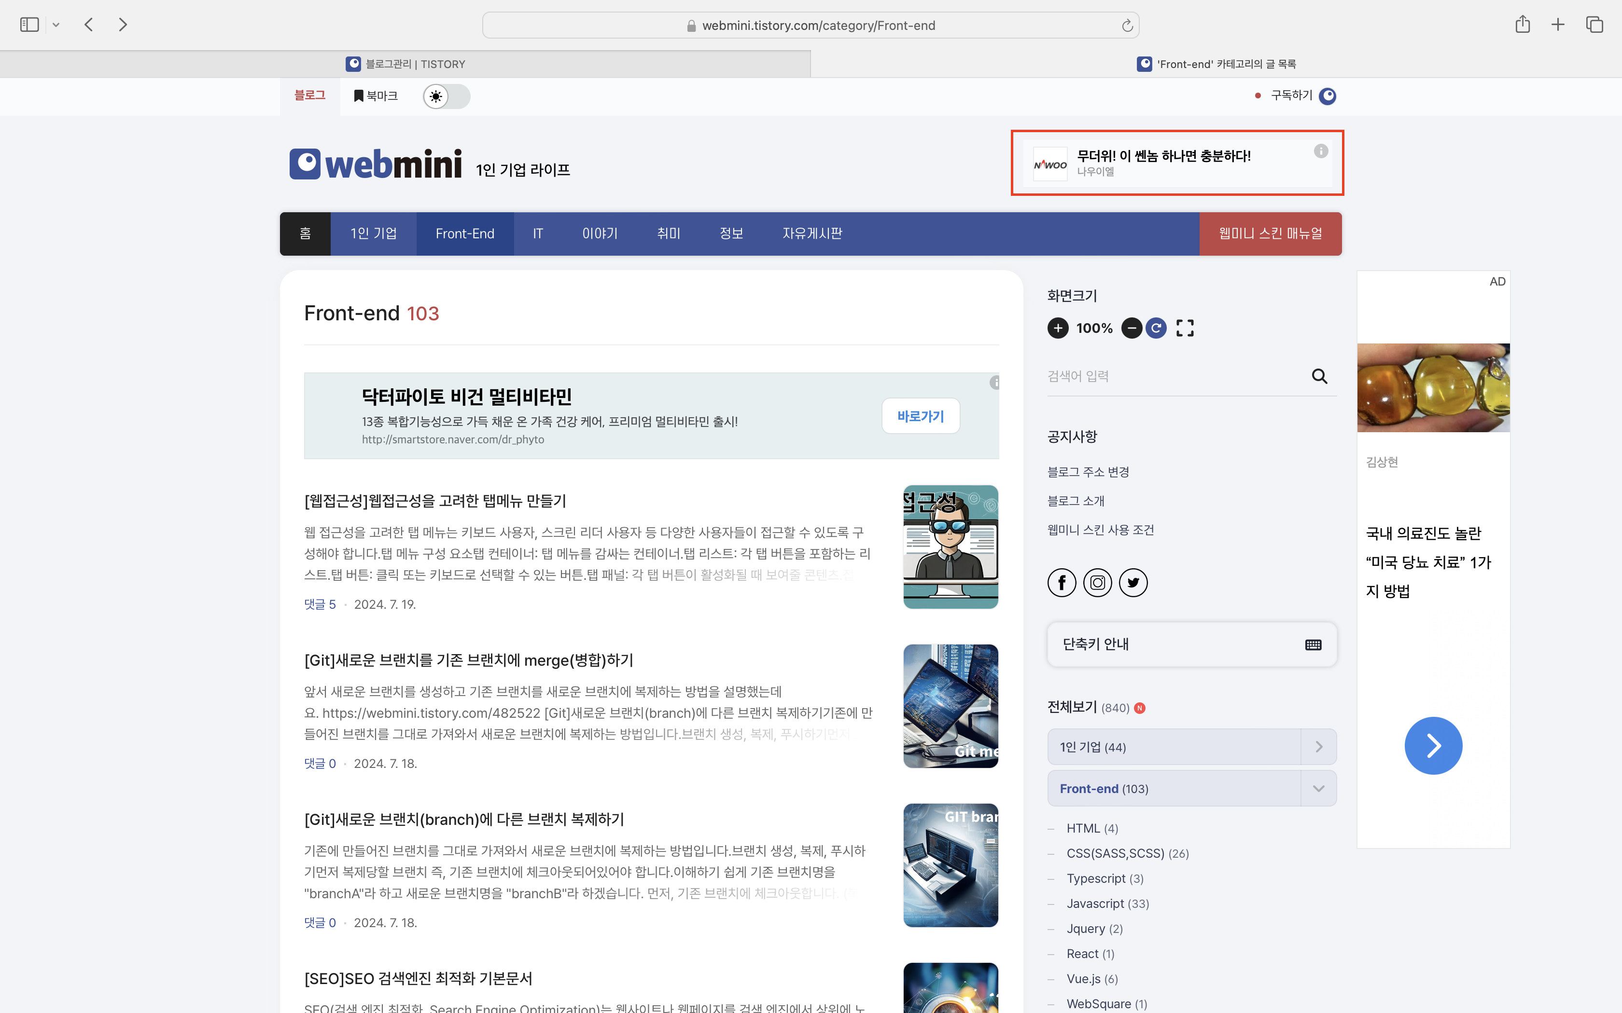Open the Instagram social icon

pyautogui.click(x=1098, y=583)
